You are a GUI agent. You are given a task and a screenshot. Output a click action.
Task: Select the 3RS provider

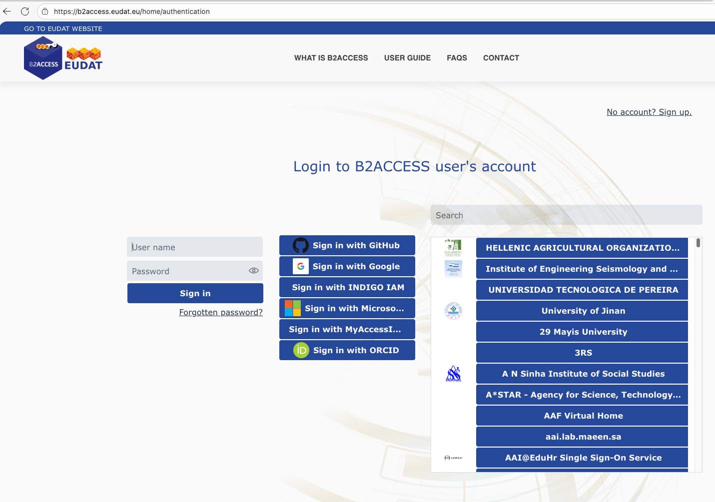582,353
